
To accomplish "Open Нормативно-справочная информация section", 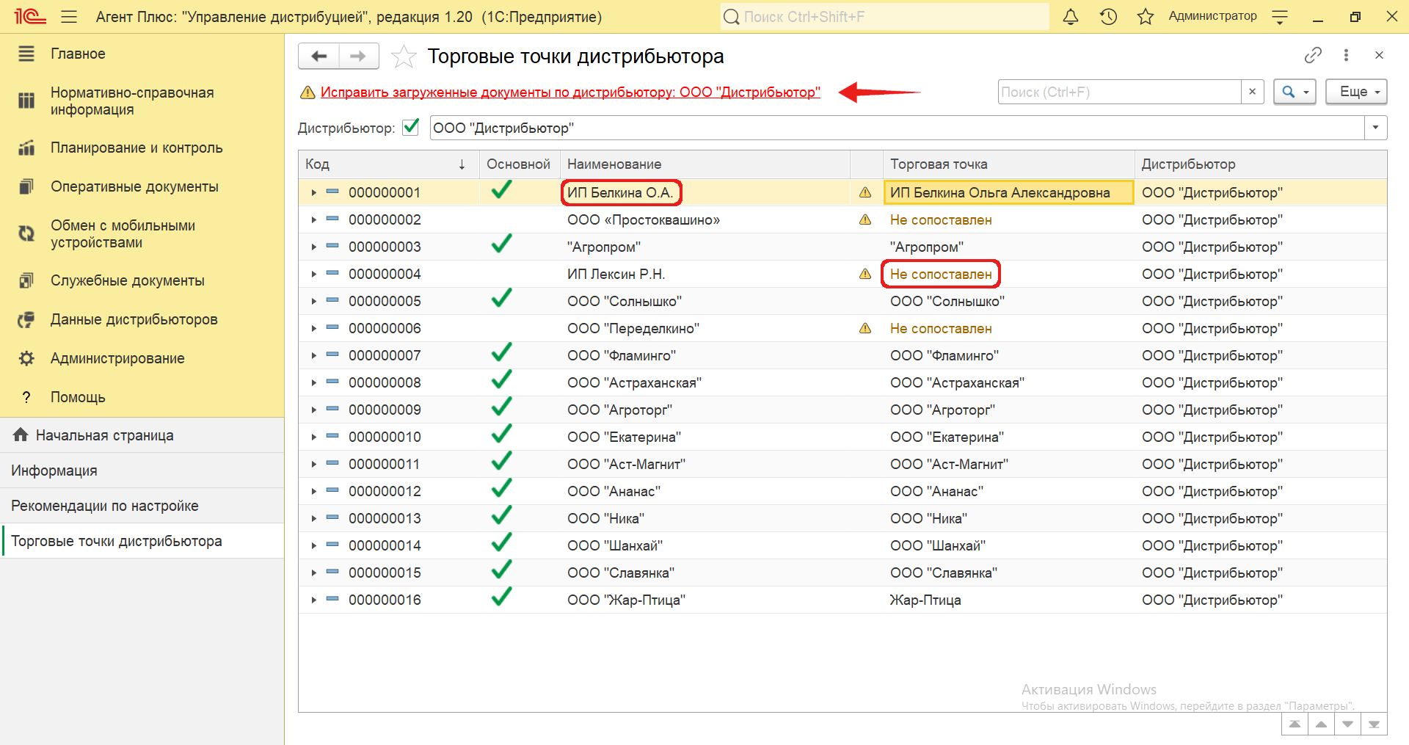I will pos(132,101).
